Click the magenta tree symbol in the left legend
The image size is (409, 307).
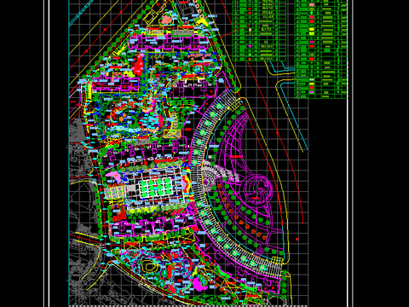pos(250,46)
